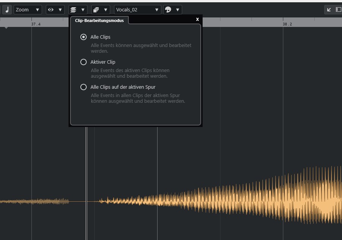
Task: Click the 37.4 ruler position
Action: pyautogui.click(x=36, y=24)
